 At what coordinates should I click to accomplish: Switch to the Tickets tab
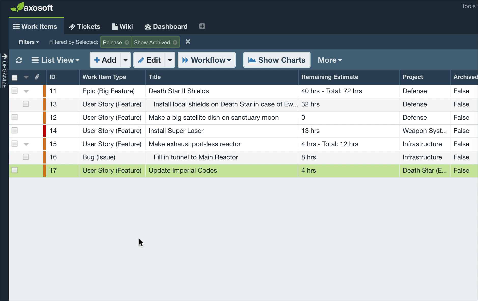(85, 26)
